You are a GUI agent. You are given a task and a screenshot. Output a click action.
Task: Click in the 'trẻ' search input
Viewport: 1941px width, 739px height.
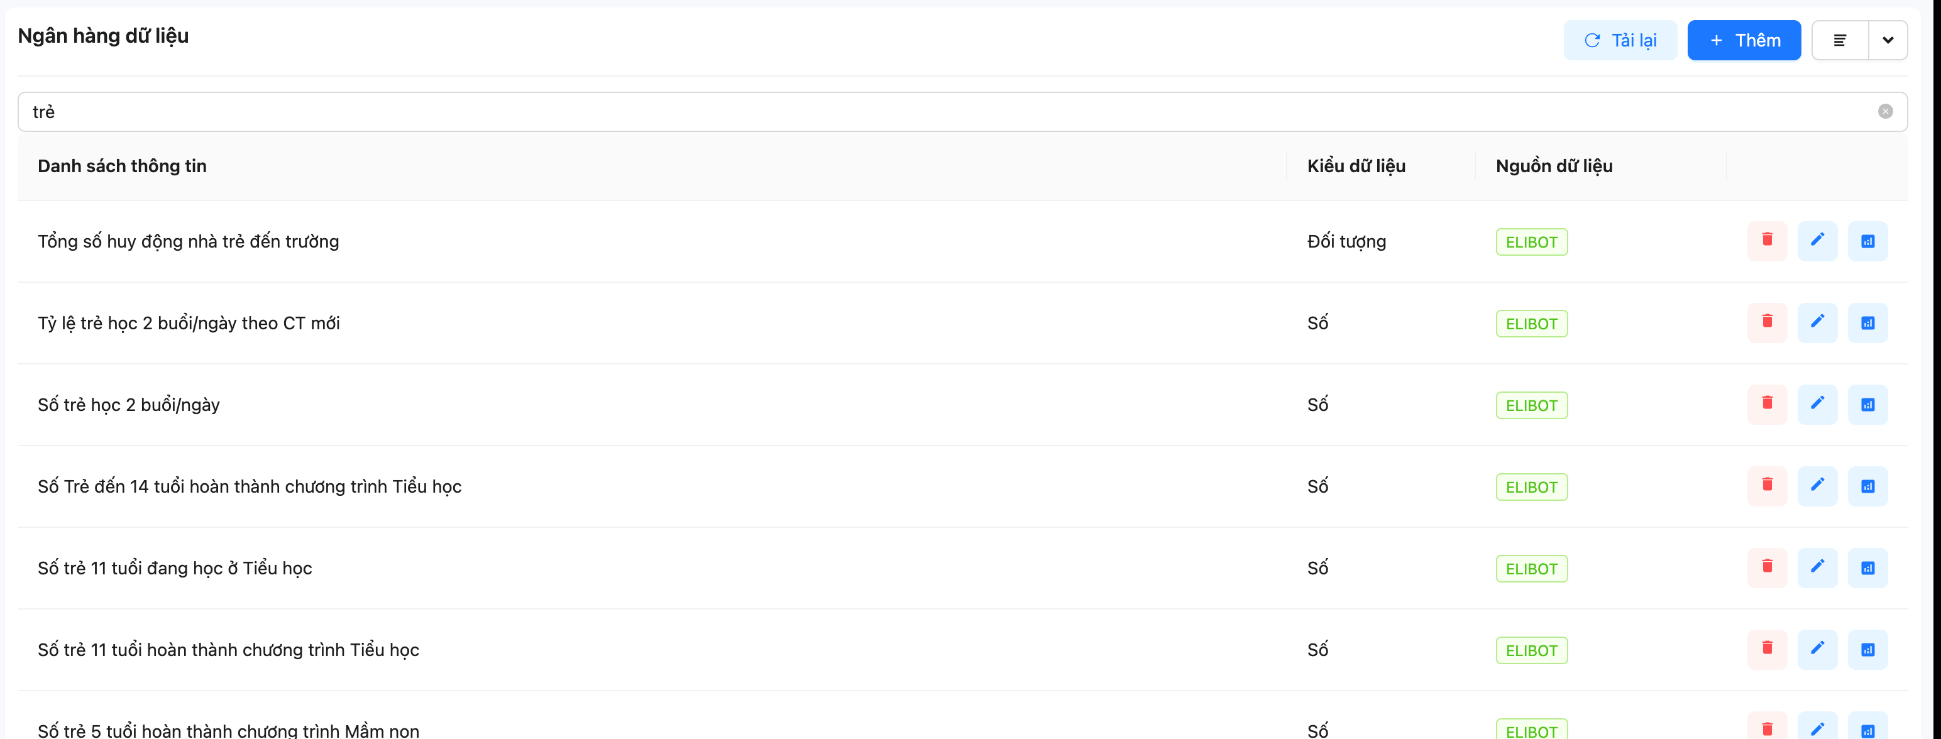[905, 111]
